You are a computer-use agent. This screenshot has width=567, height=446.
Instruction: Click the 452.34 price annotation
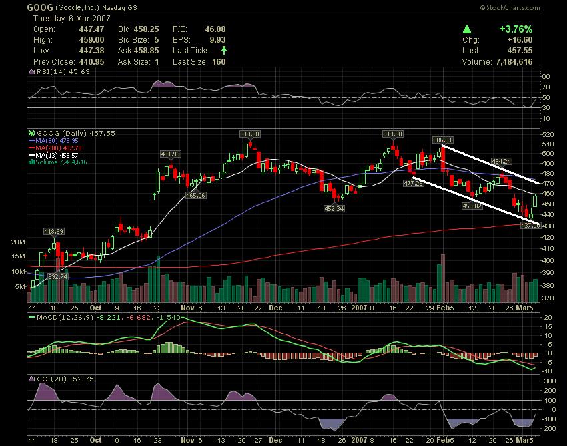click(334, 209)
